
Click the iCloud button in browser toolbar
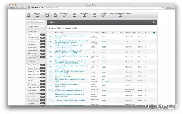[19, 7]
